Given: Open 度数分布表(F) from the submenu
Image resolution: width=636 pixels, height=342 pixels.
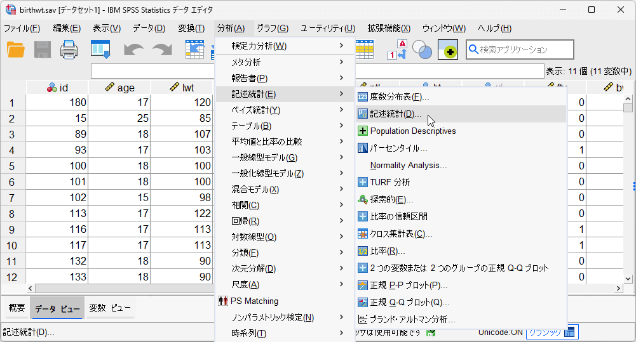Looking at the screenshot, I should pos(461,97).
